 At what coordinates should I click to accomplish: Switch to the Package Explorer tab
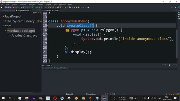click(8, 11)
